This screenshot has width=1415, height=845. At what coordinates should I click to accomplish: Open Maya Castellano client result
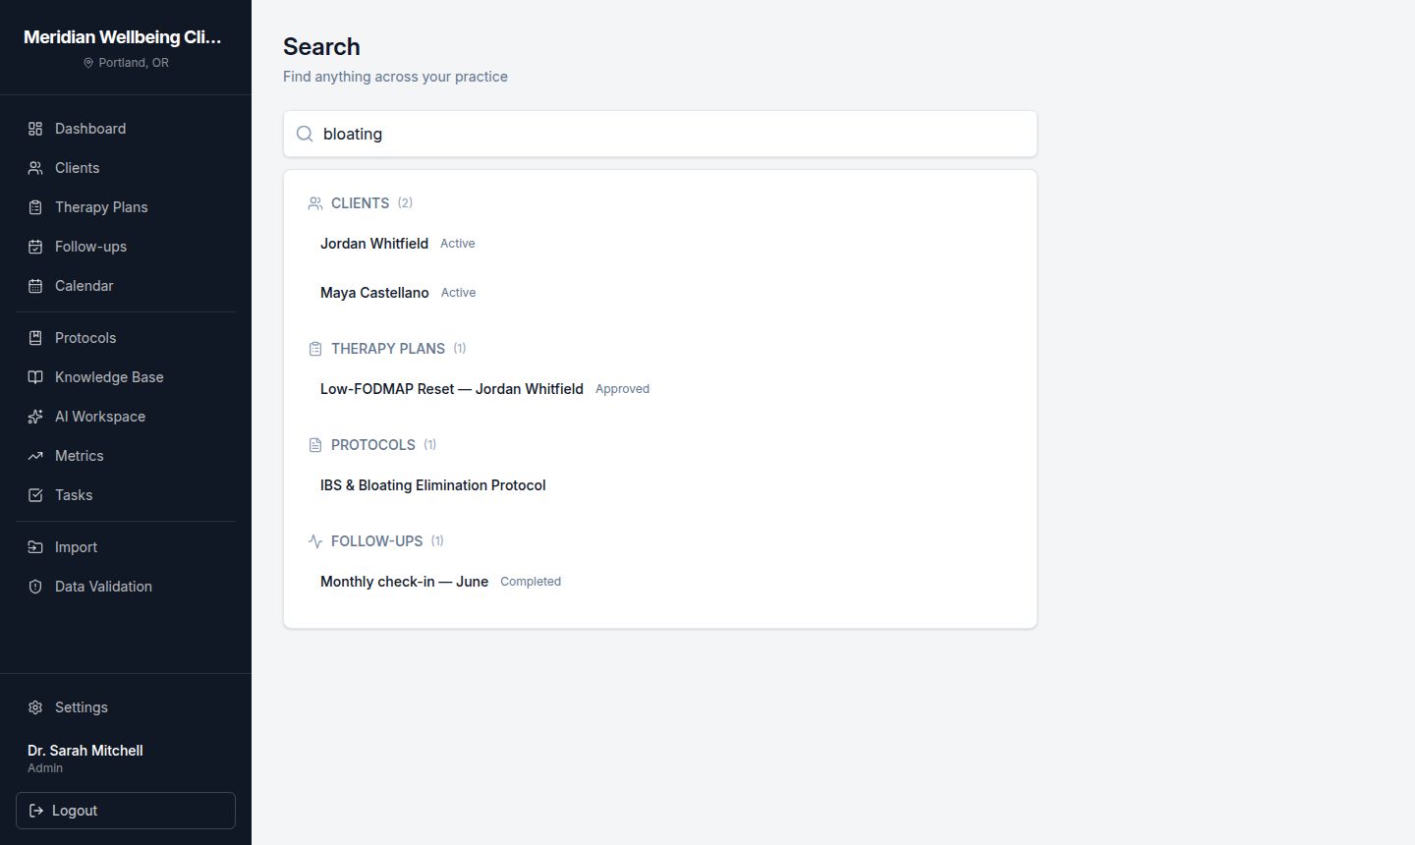660,293
